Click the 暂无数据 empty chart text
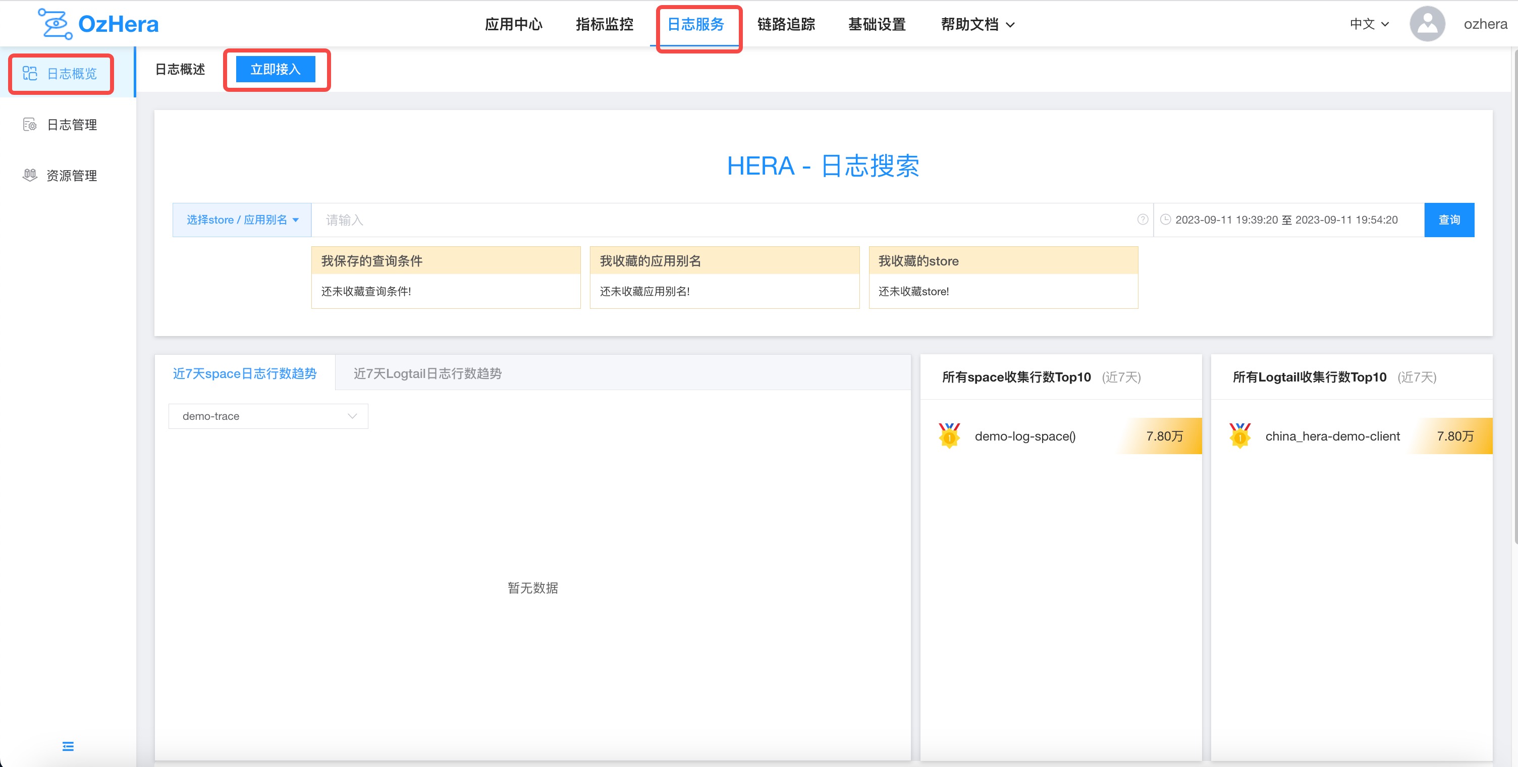1518x767 pixels. 533,588
